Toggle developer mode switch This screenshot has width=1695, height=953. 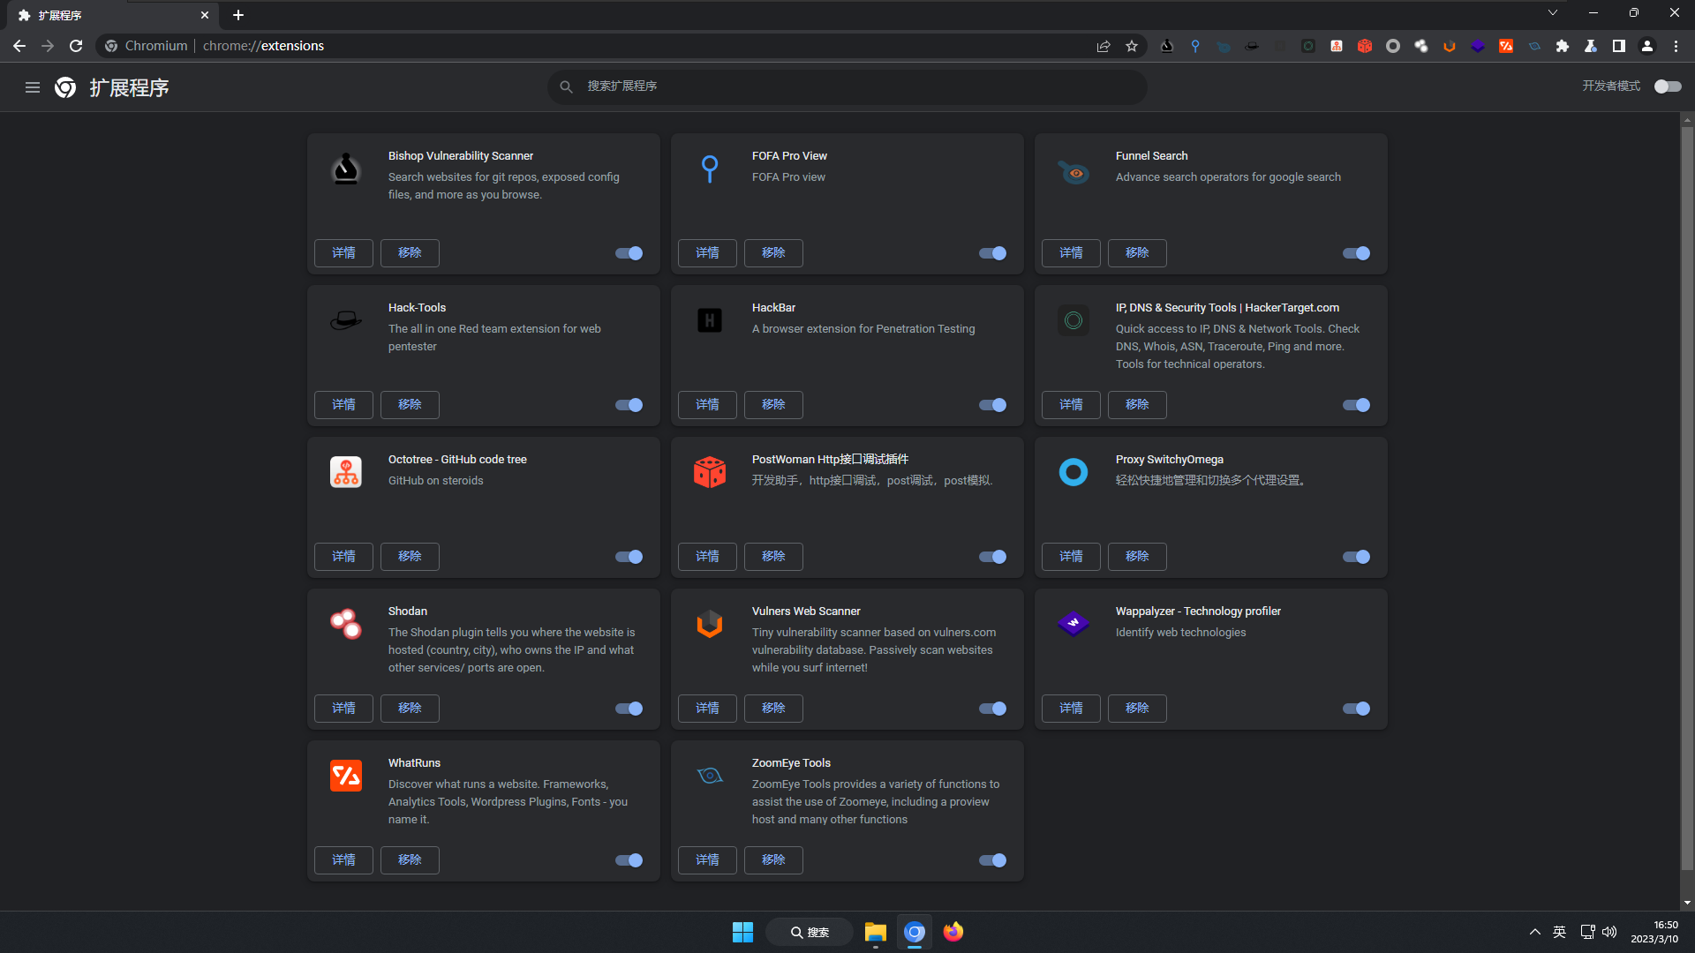click(1667, 86)
